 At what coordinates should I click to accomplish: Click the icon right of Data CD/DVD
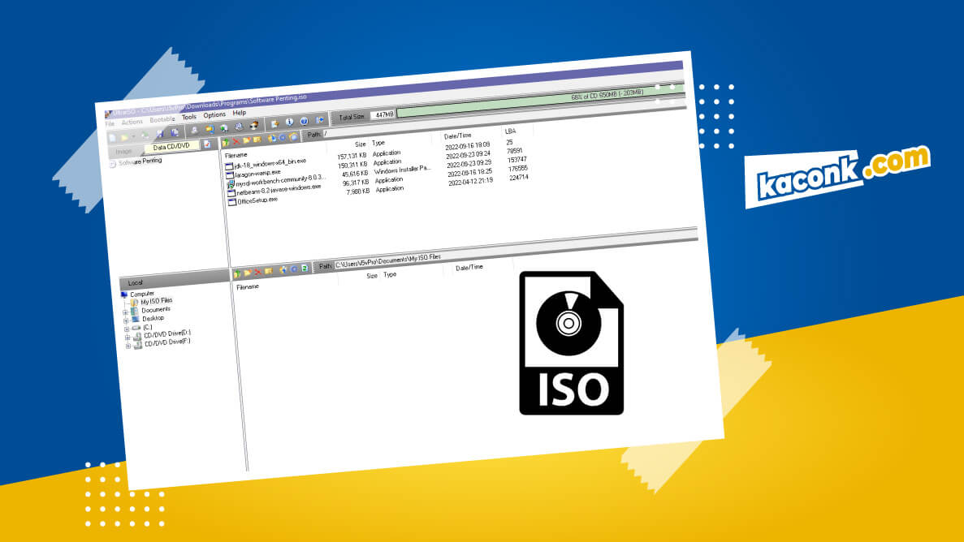point(207,144)
